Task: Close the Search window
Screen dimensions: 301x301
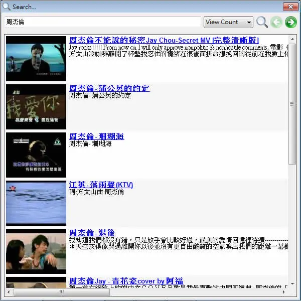Action: [x=290, y=7]
